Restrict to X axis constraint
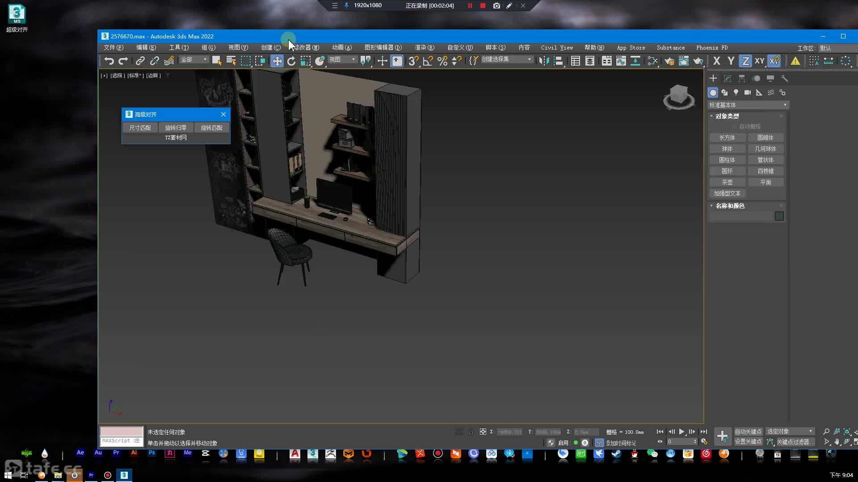858x482 pixels. (717, 61)
